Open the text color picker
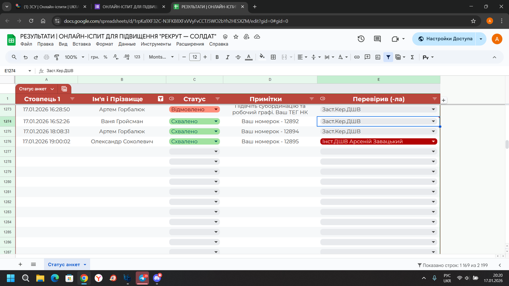 point(249,57)
